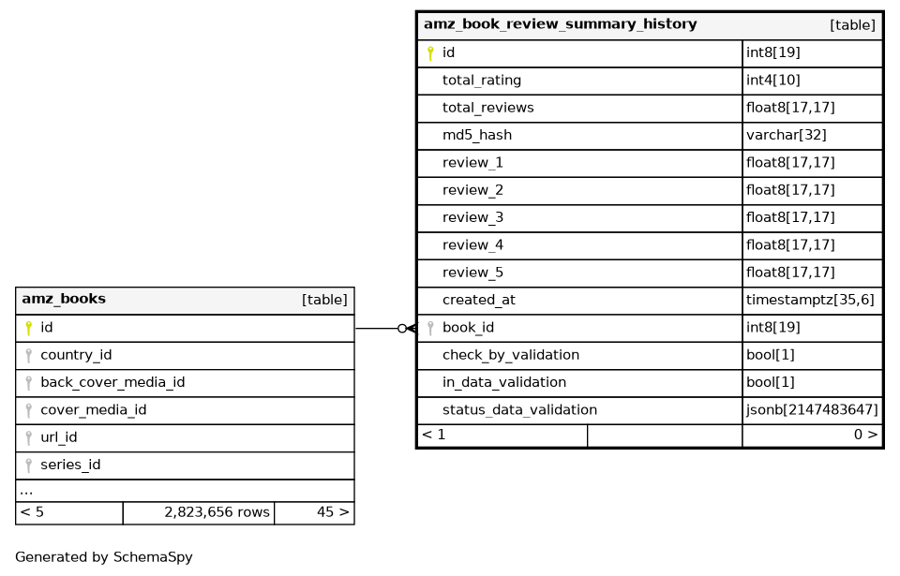900x576 pixels.
Task: Click the foreign key icon next to country_id
Action: coord(29,356)
